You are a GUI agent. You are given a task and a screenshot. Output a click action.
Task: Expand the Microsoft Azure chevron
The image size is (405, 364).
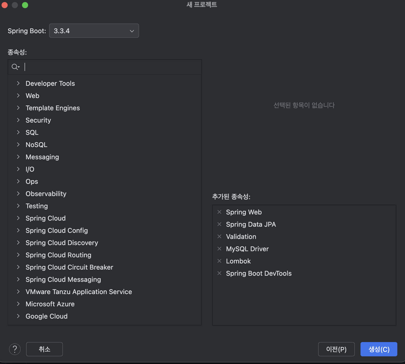click(18, 304)
